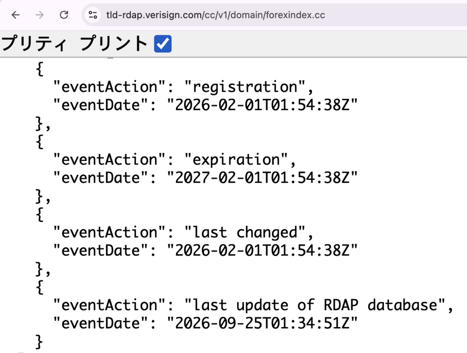Select the "expiration" event action value
The image size is (467, 353).
236,159
